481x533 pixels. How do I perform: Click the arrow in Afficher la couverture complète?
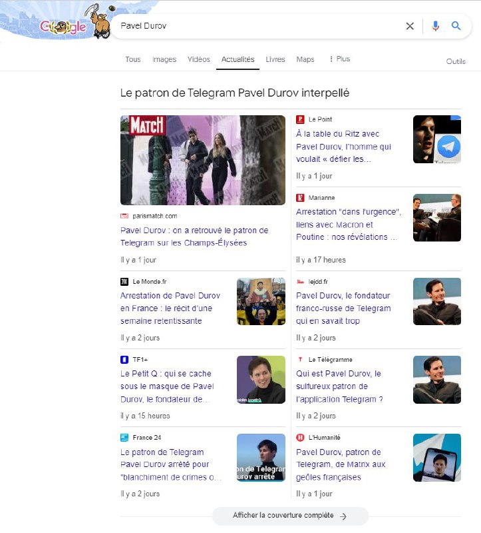click(x=343, y=516)
